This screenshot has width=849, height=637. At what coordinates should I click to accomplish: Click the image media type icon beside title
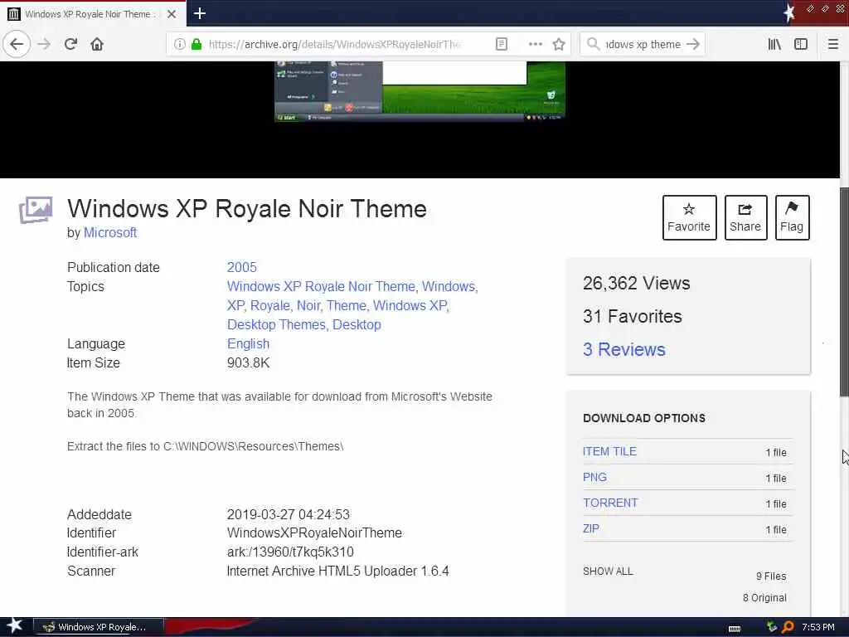[x=36, y=210]
